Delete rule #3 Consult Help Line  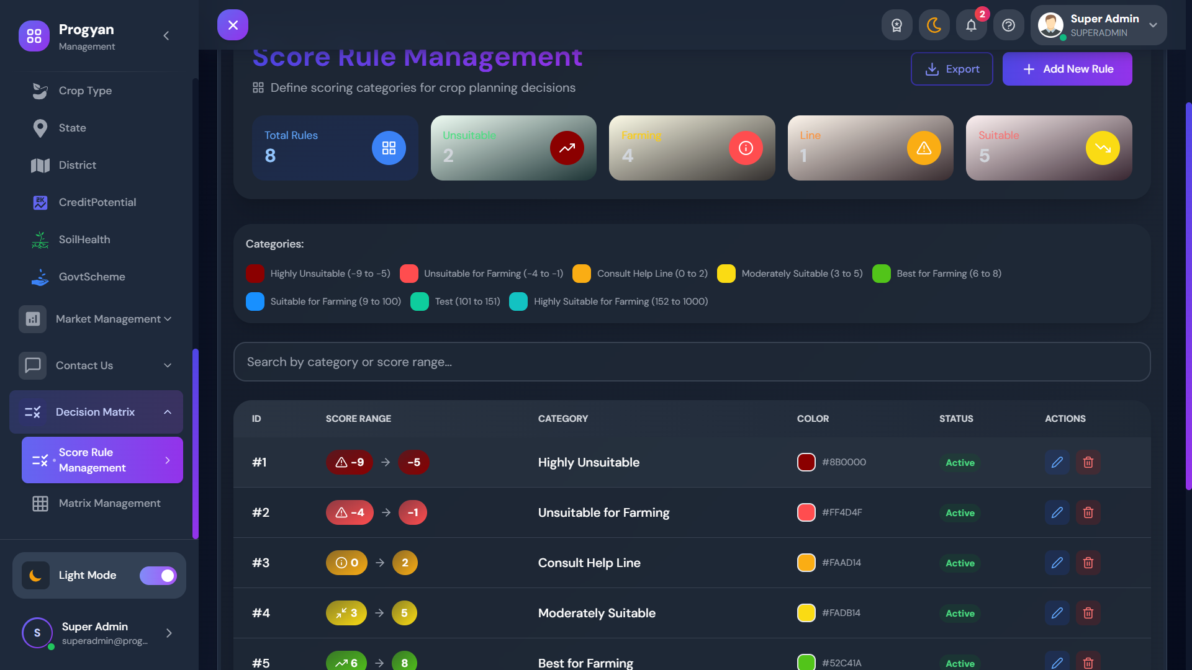(1088, 563)
